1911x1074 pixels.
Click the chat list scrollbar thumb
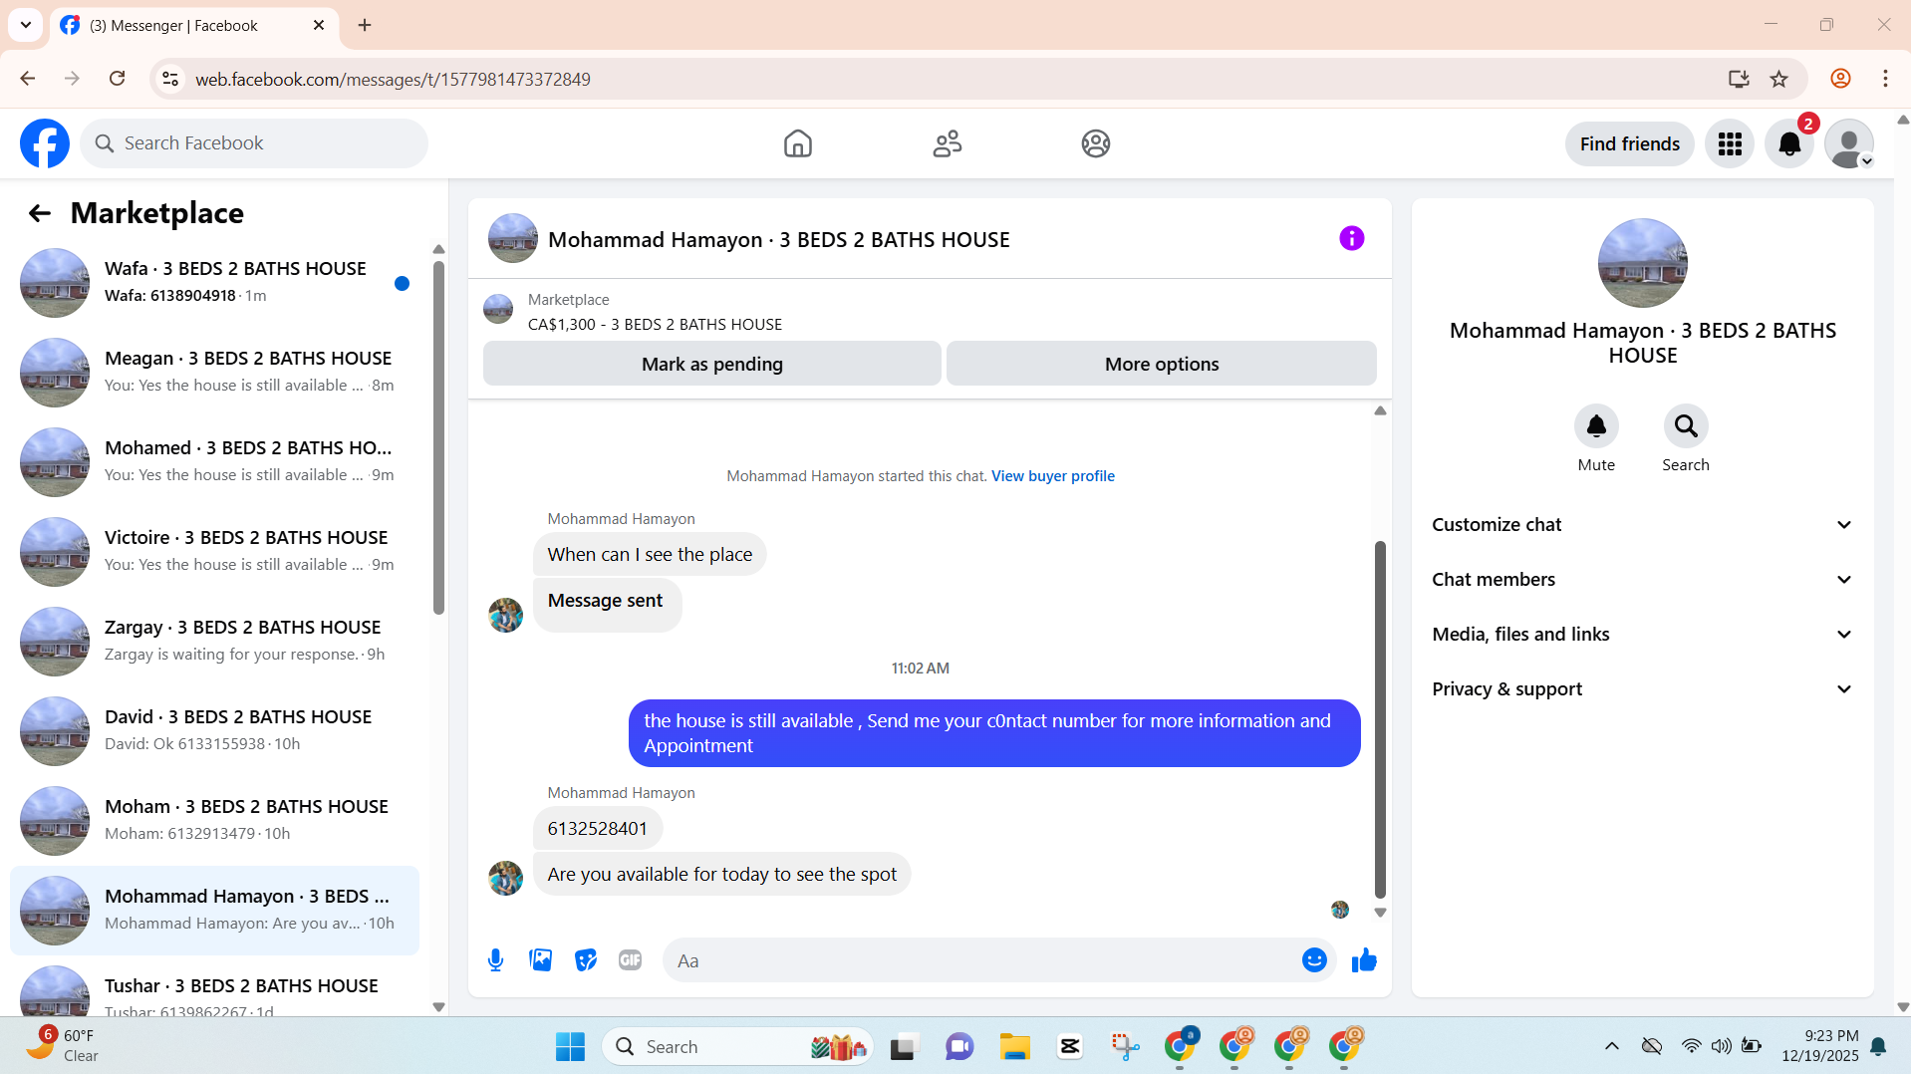point(438,437)
